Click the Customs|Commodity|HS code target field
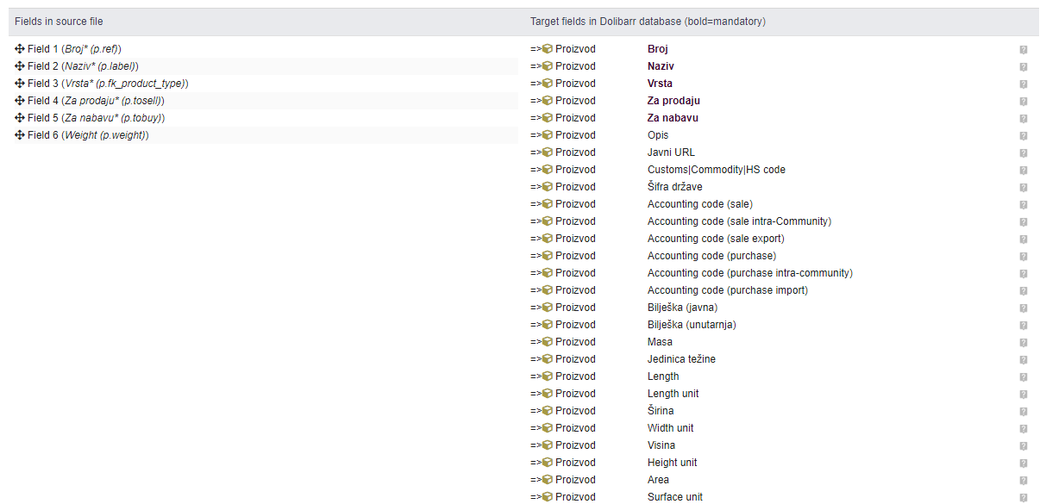The height and width of the screenshot is (504, 1046). 716,170
